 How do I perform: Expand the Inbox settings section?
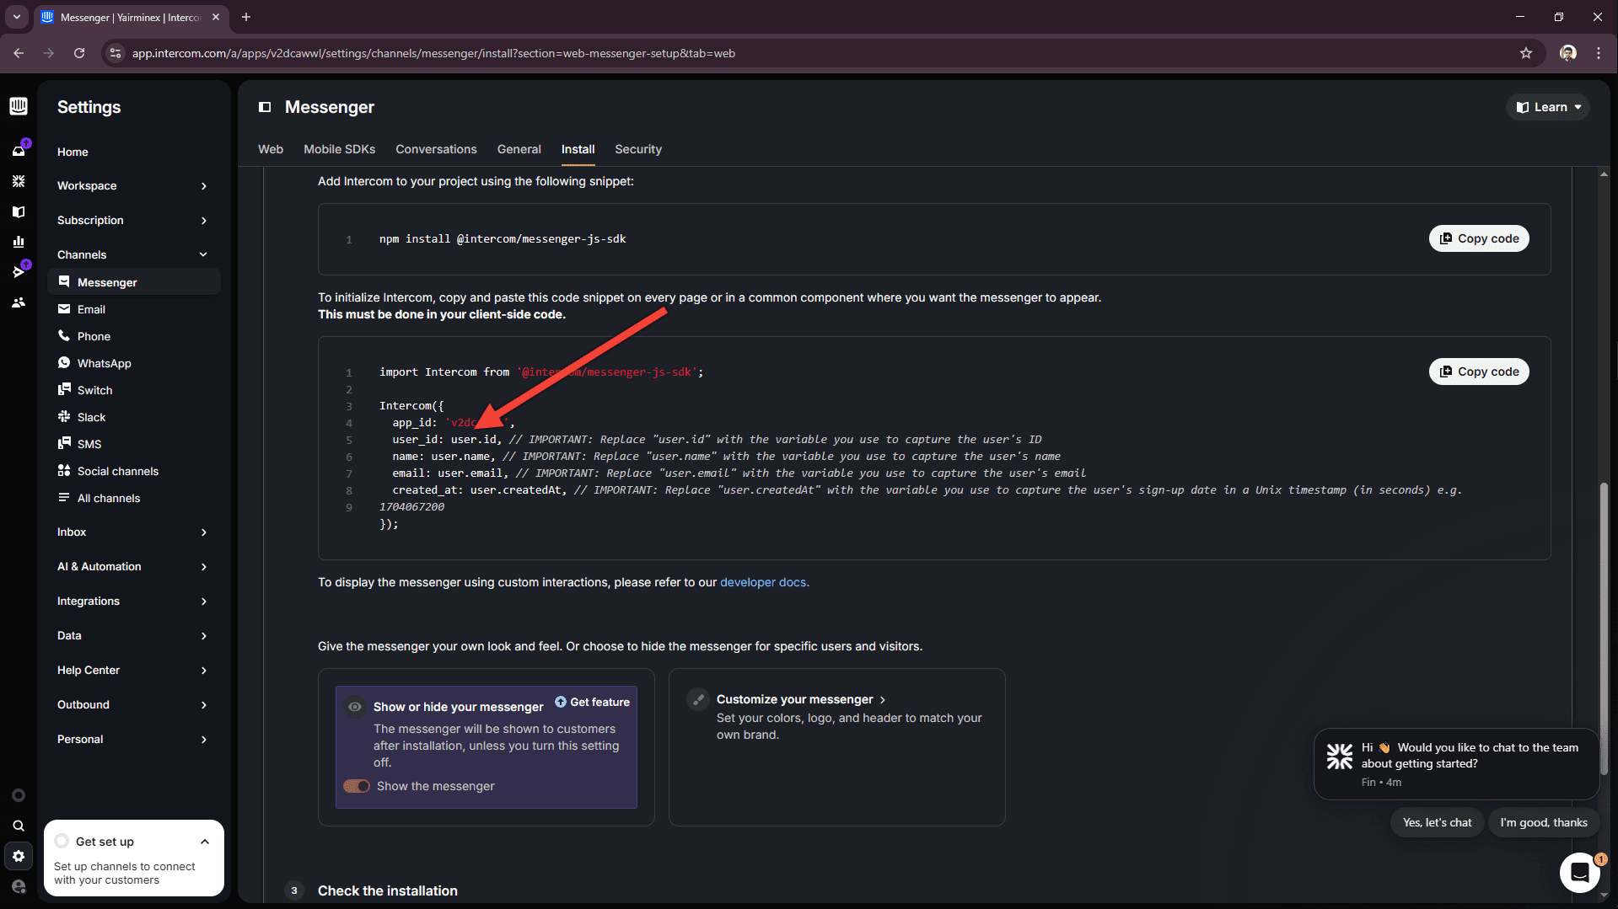133,532
